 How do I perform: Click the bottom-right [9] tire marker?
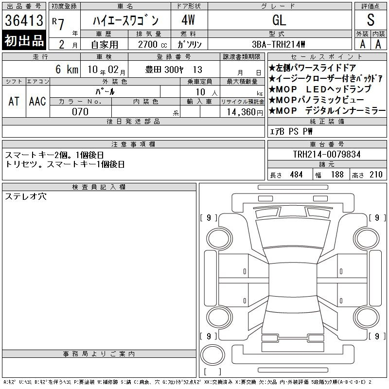tap(375, 336)
